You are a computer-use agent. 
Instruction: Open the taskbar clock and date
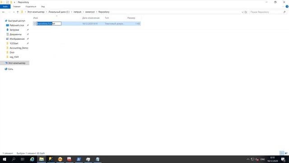click(273, 159)
